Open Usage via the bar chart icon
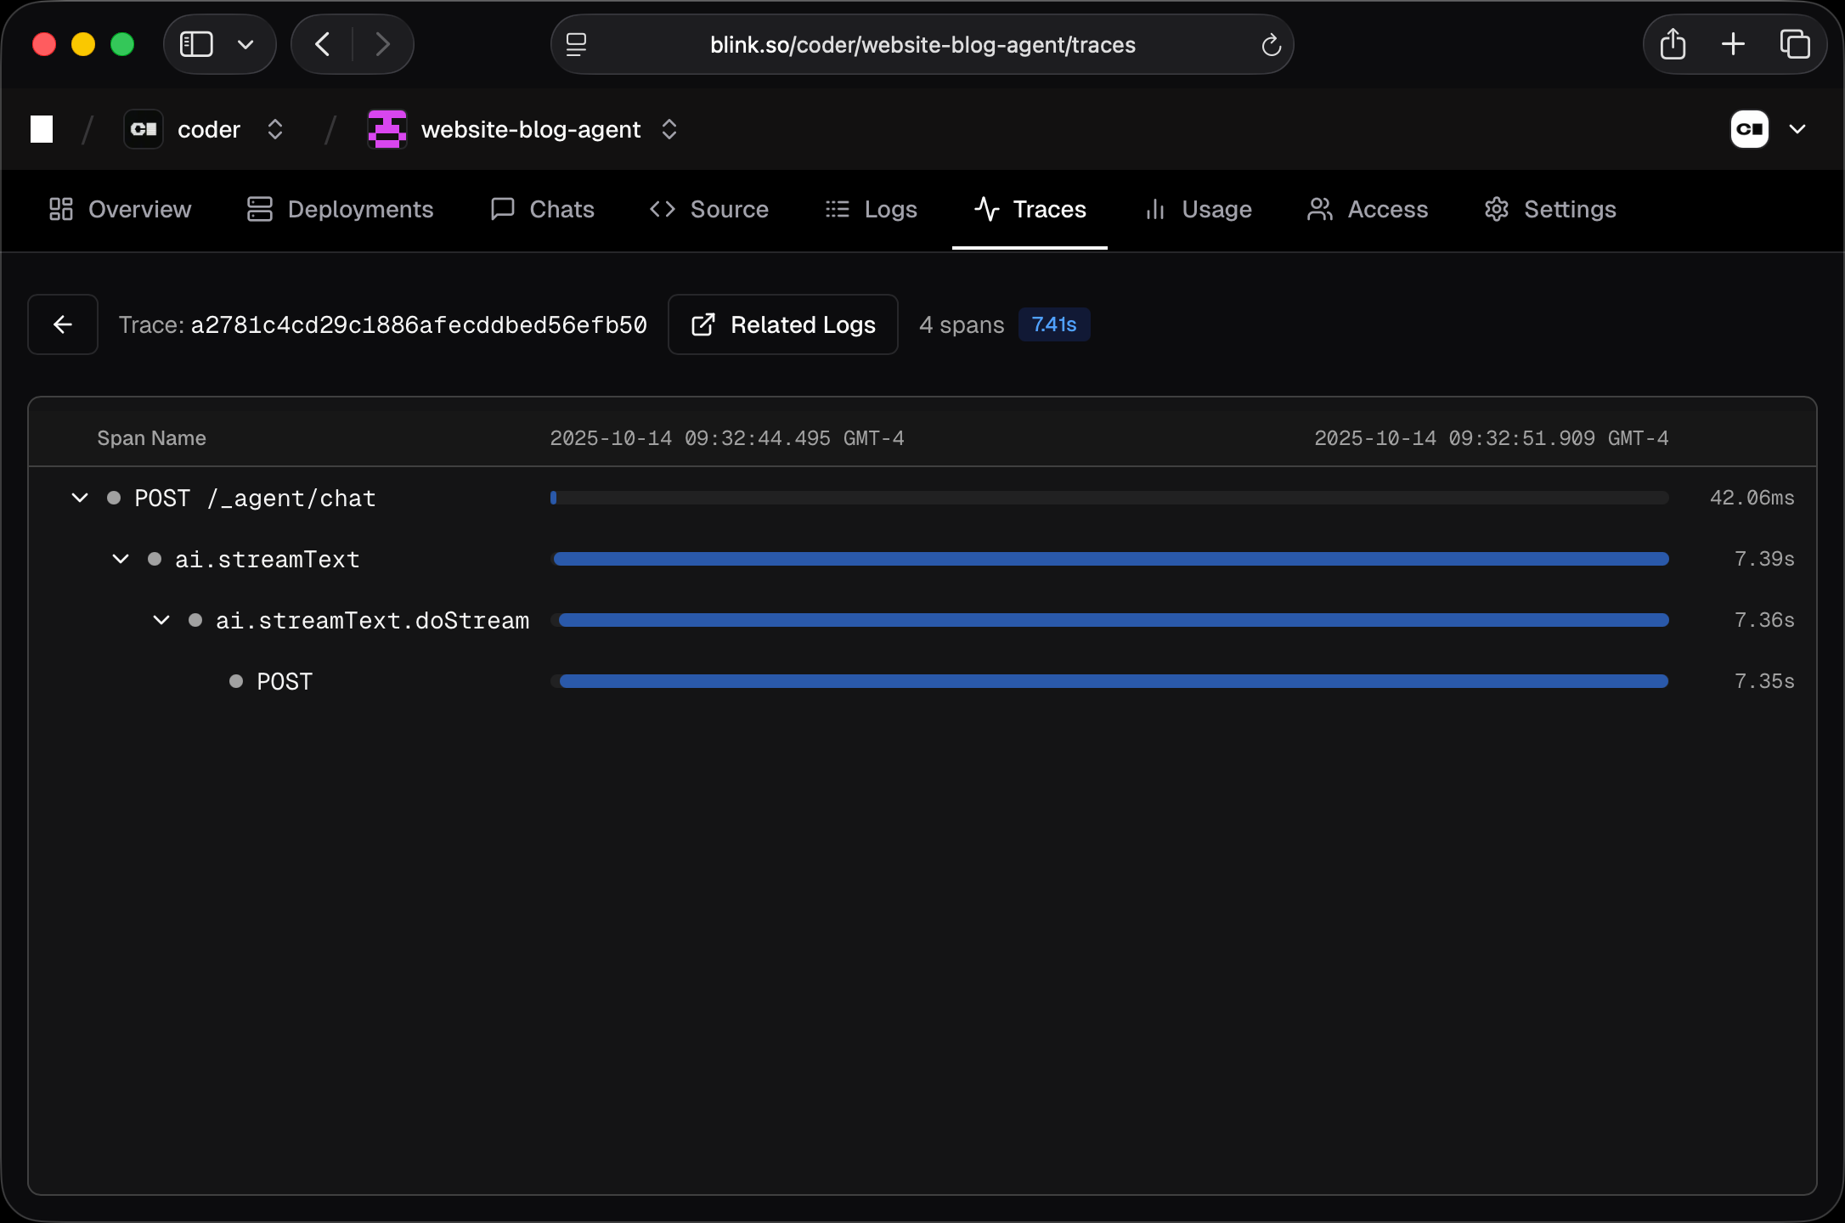Screen dimensions: 1845x1223 pyautogui.click(x=1154, y=209)
